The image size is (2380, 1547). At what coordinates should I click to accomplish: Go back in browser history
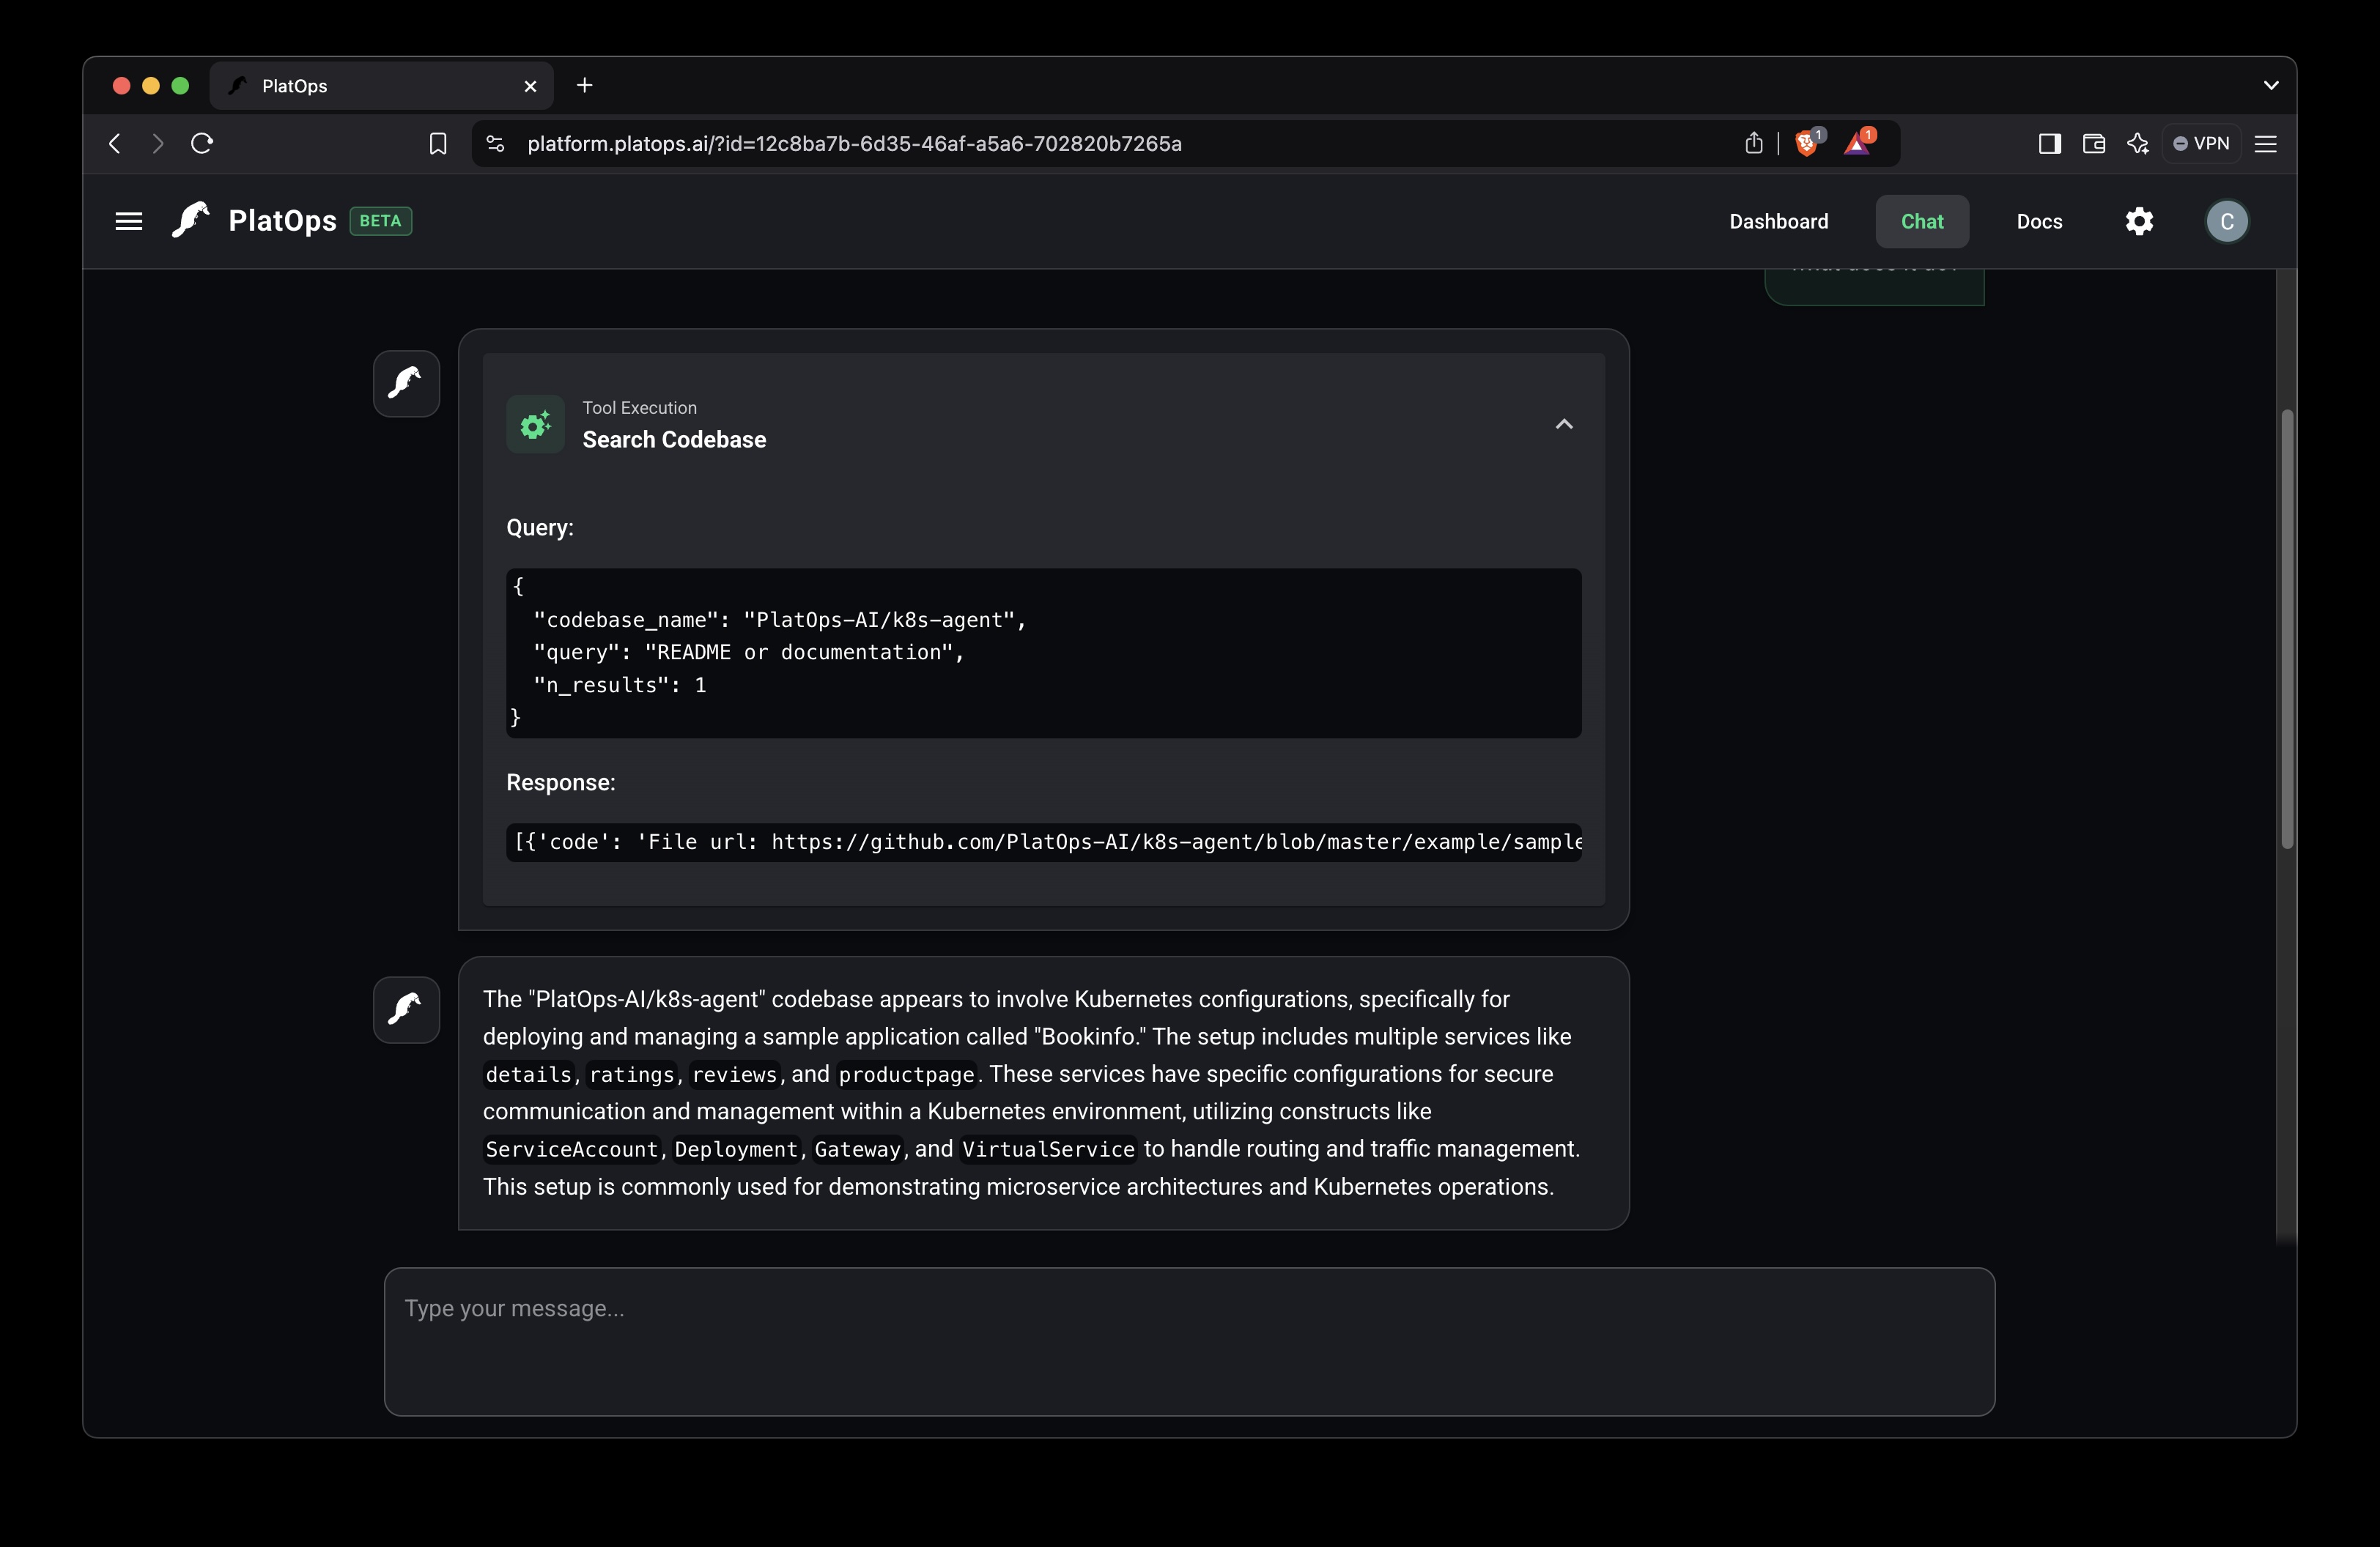pos(115,143)
